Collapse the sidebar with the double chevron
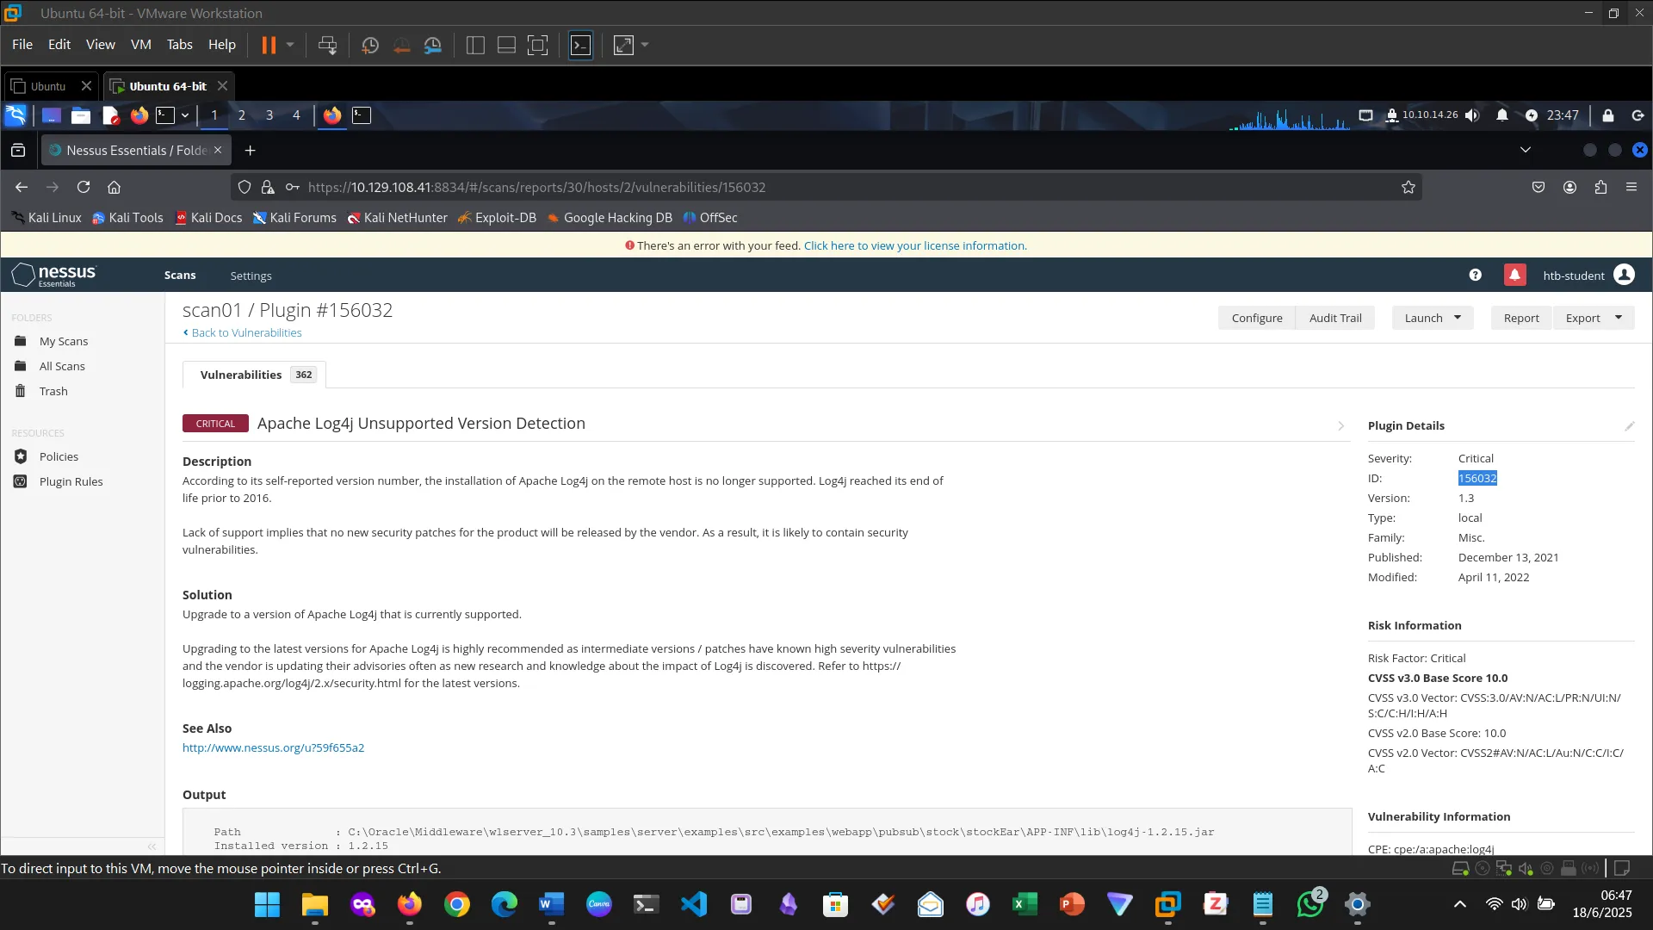 click(152, 846)
